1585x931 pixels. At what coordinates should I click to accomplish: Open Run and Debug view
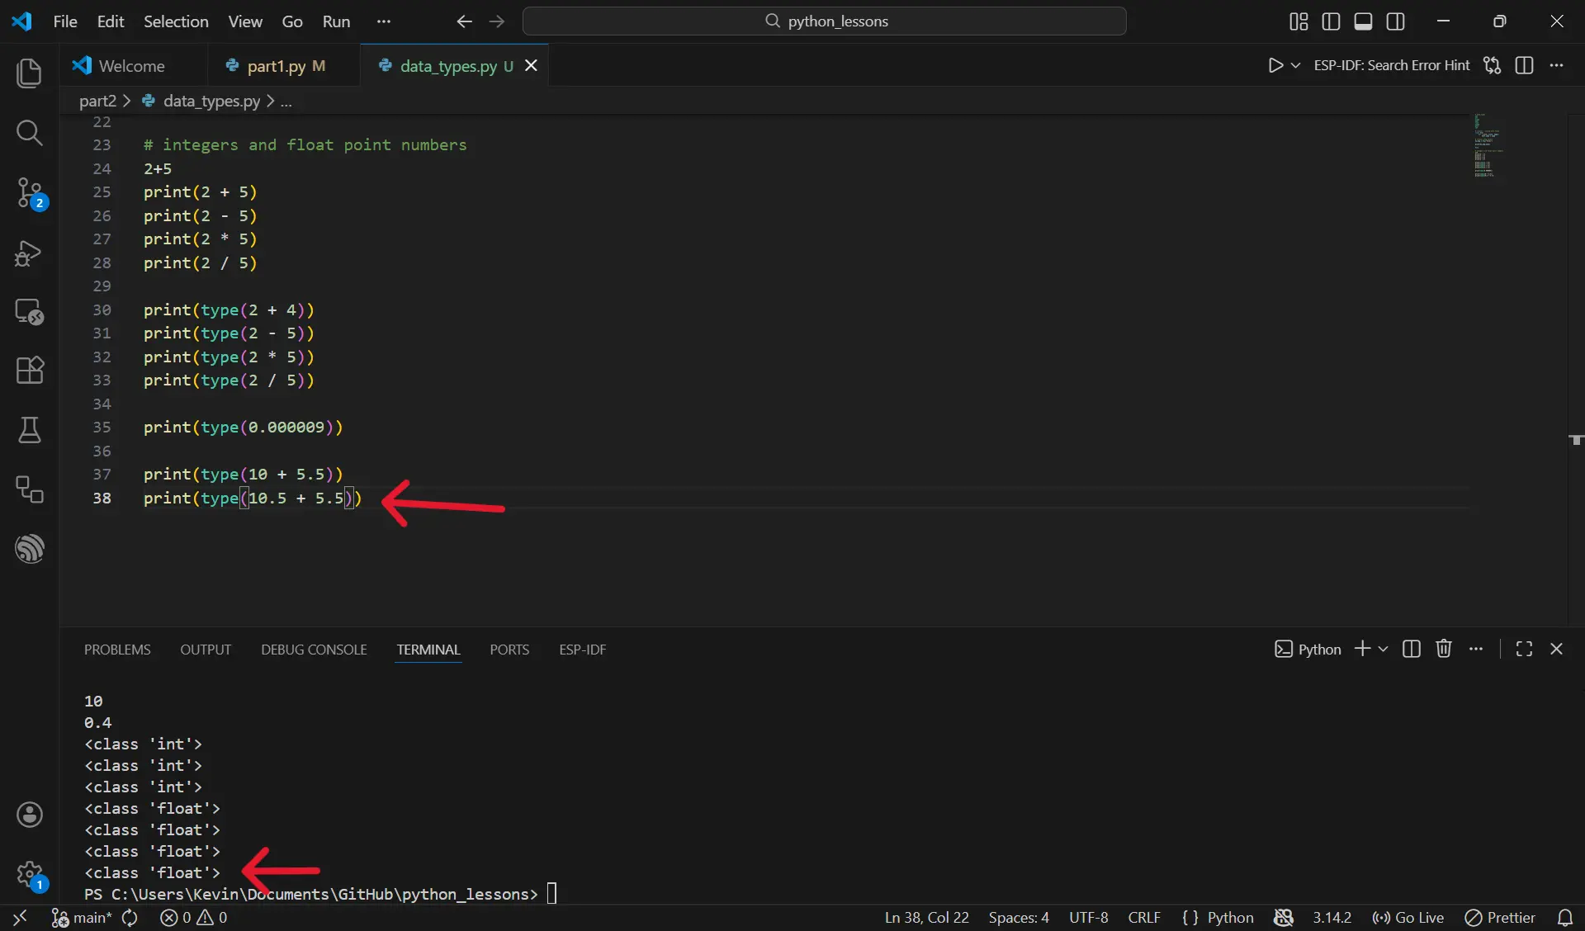pyautogui.click(x=30, y=253)
